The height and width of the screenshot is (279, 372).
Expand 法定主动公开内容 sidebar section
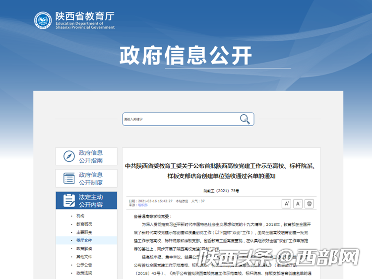pos(91,201)
